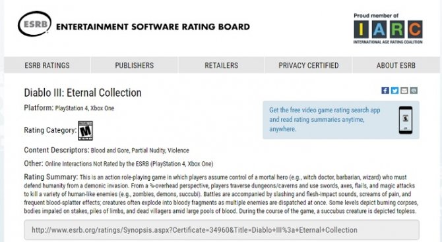Open the Publishers menu item
The width and height of the screenshot is (442, 242).
pyautogui.click(x=135, y=65)
